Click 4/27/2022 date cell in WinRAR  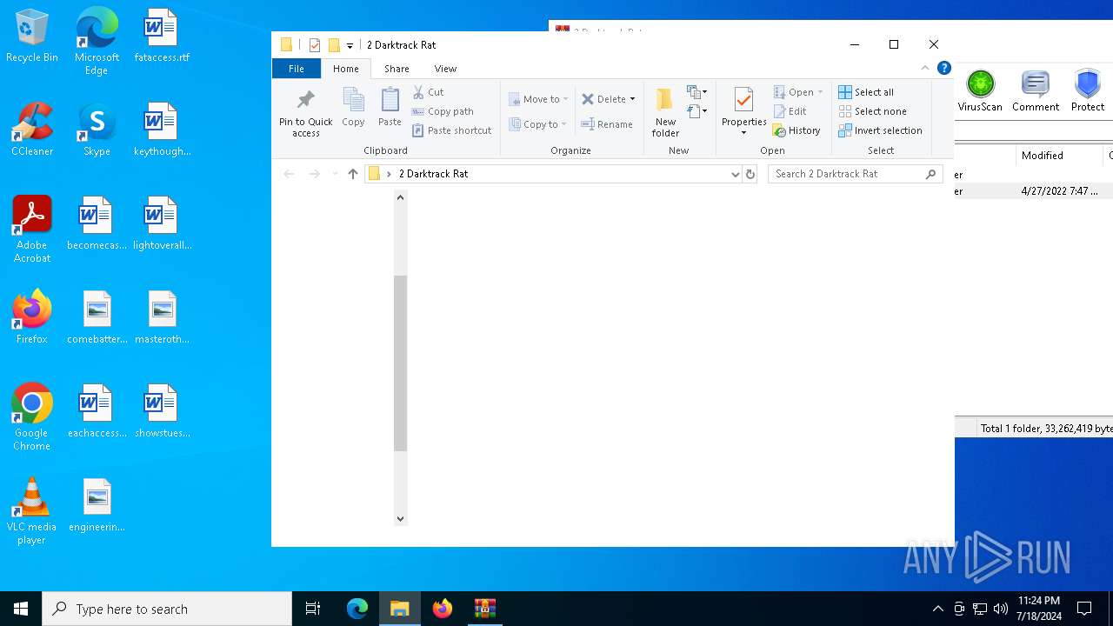(1059, 191)
